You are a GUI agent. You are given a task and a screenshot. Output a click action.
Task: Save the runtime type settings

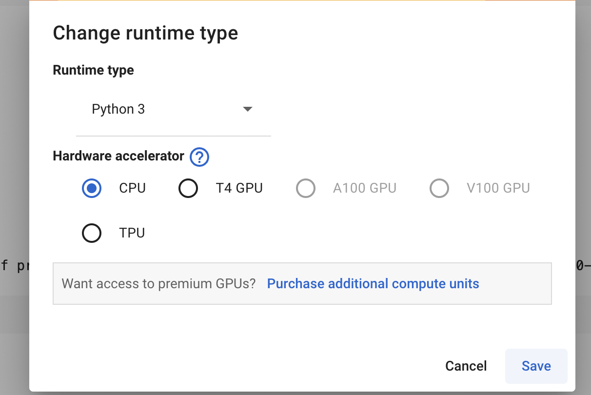click(536, 366)
